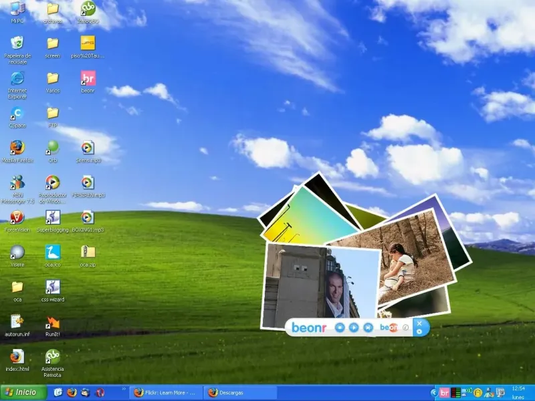Switch to Flickr: Learn More taskbar window
The image size is (535, 401).
click(165, 393)
